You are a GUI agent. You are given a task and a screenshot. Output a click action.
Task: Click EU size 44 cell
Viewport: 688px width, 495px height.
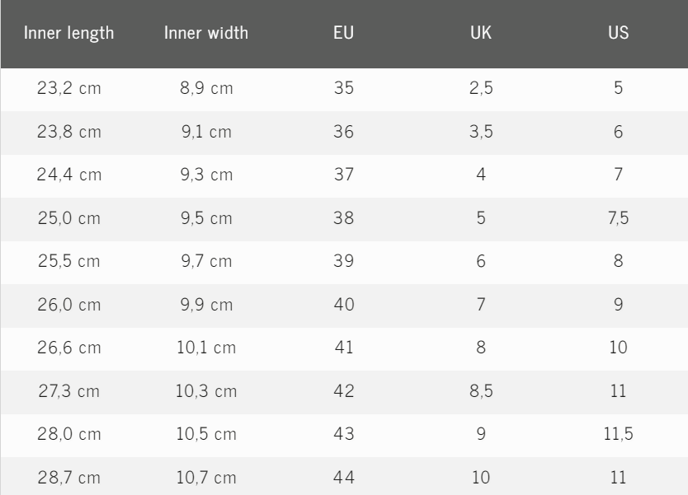pos(344,476)
